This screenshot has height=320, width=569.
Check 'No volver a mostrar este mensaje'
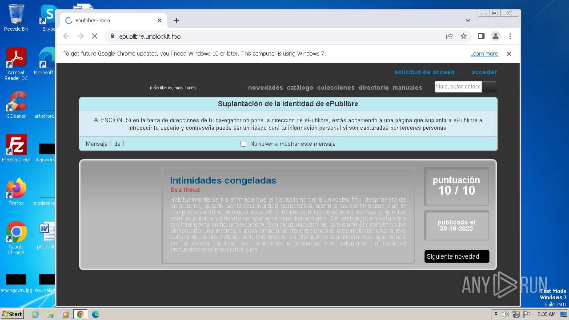click(243, 144)
